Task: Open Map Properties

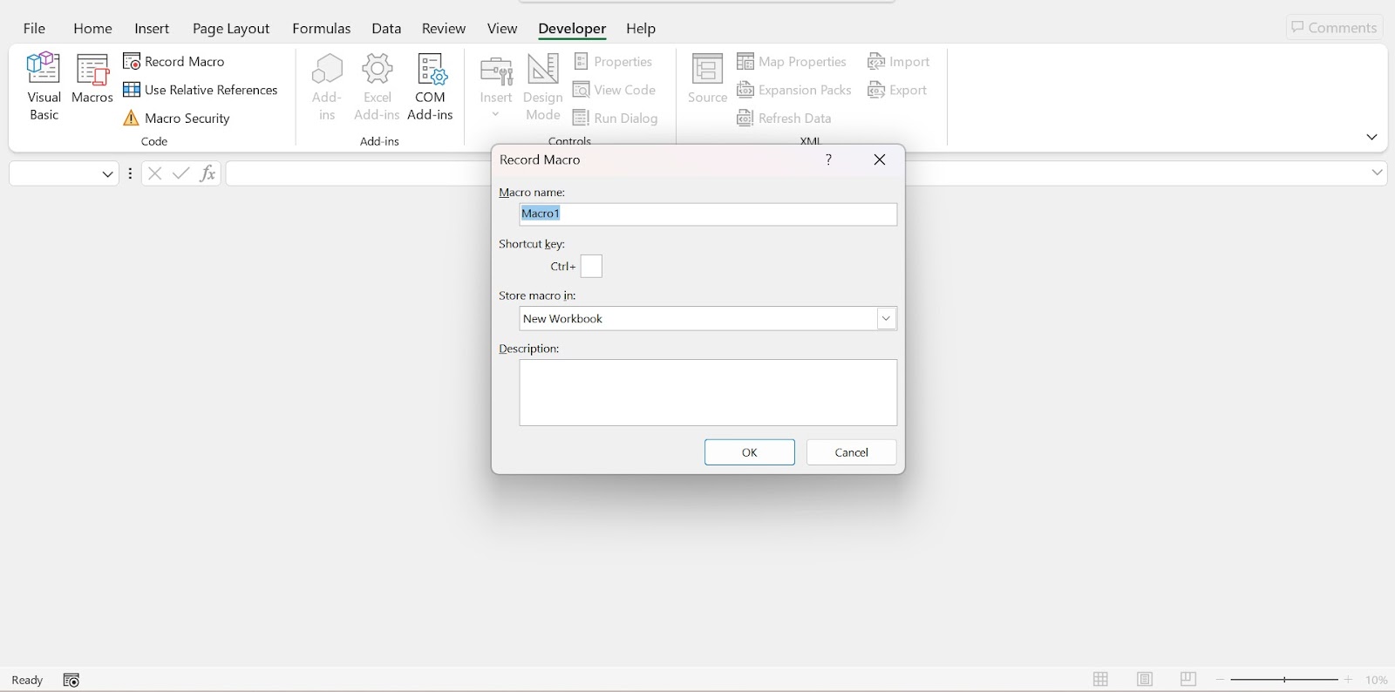Action: coord(792,61)
